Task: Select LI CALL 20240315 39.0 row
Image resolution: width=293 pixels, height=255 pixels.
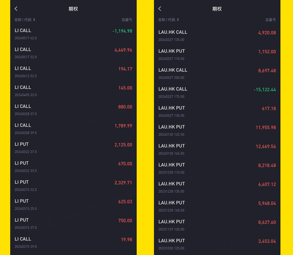Action: pyautogui.click(x=73, y=243)
